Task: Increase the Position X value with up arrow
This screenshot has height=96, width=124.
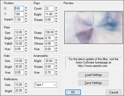Action: pos(26,7)
